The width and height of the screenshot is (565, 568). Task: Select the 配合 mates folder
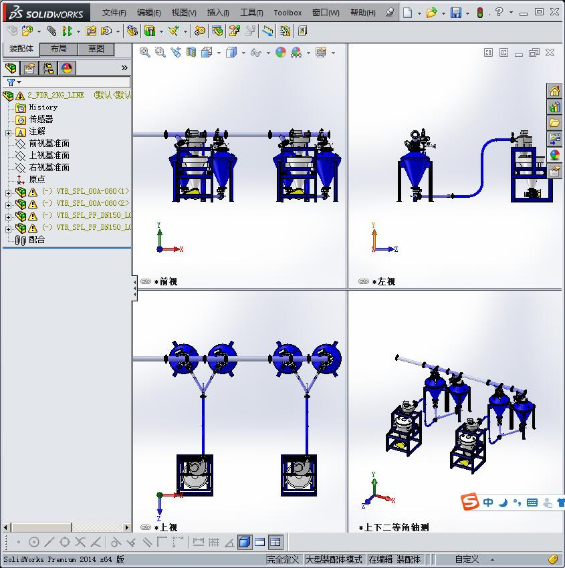pyautogui.click(x=37, y=239)
